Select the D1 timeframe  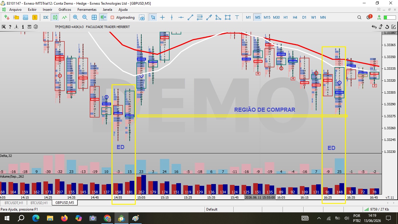tap(304, 17)
